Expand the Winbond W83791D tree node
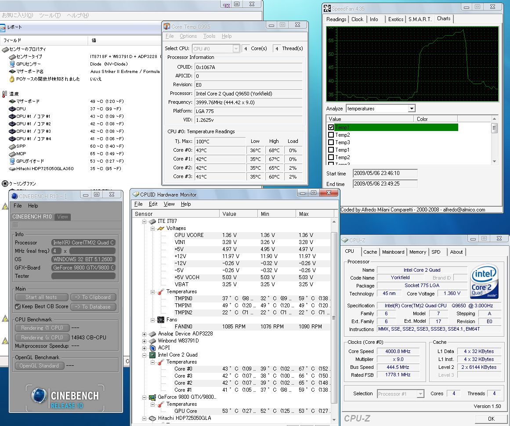 [144, 341]
